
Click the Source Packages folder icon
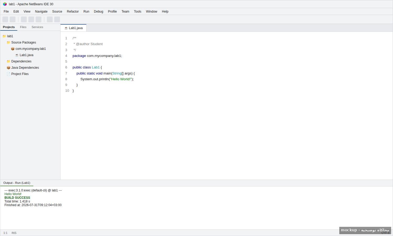coord(8,42)
